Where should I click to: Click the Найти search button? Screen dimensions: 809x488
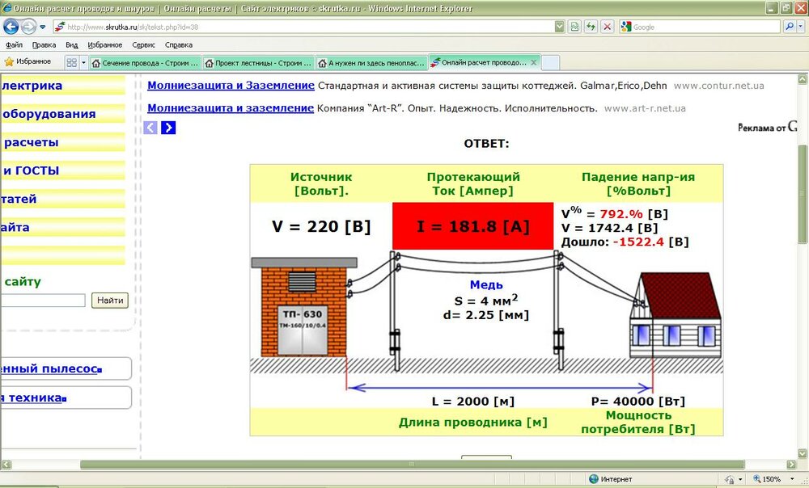109,300
